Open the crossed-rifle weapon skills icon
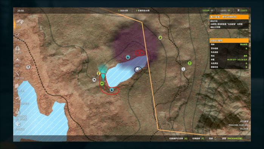The width and height of the screenshot is (264, 149). pos(17,73)
